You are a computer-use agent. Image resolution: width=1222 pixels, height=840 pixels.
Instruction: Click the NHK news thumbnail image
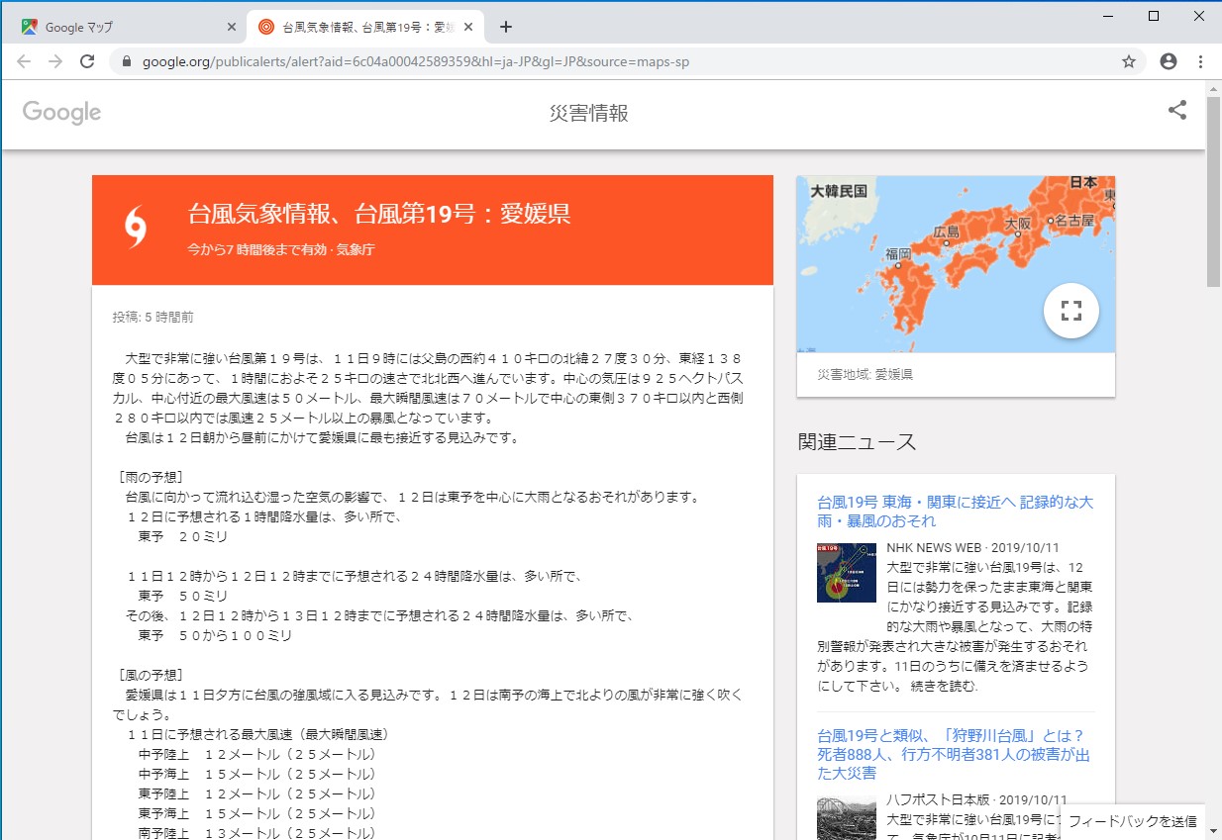tap(847, 574)
